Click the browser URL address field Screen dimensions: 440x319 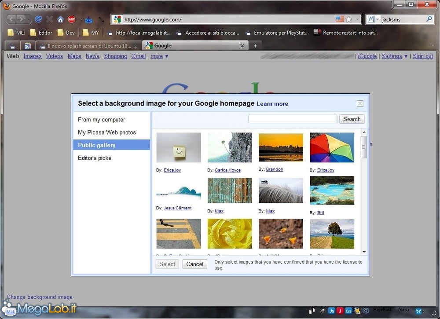pyautogui.click(x=229, y=19)
